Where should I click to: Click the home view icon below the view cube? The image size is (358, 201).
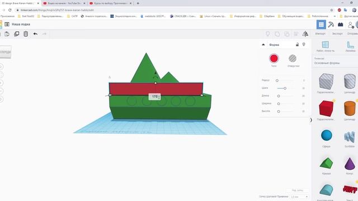click(x=1, y=66)
